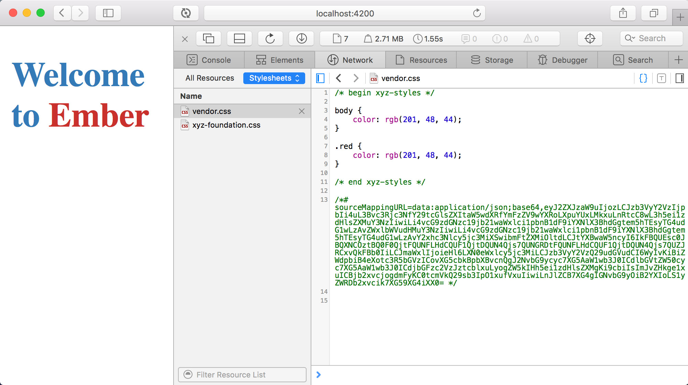Expand the console prompt with the blue chevron
The image size is (688, 385).
tap(318, 375)
